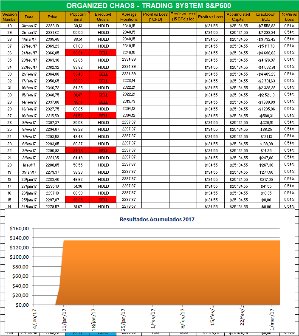The height and width of the screenshot is (336, 299).
Task: Select the Executed Orders header
Action: tap(103, 17)
